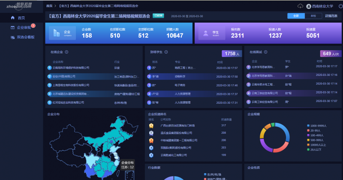Viewport: 343px width, 180px height.
Task: Click the info icon beside 在线面试
Action: pos(265,52)
